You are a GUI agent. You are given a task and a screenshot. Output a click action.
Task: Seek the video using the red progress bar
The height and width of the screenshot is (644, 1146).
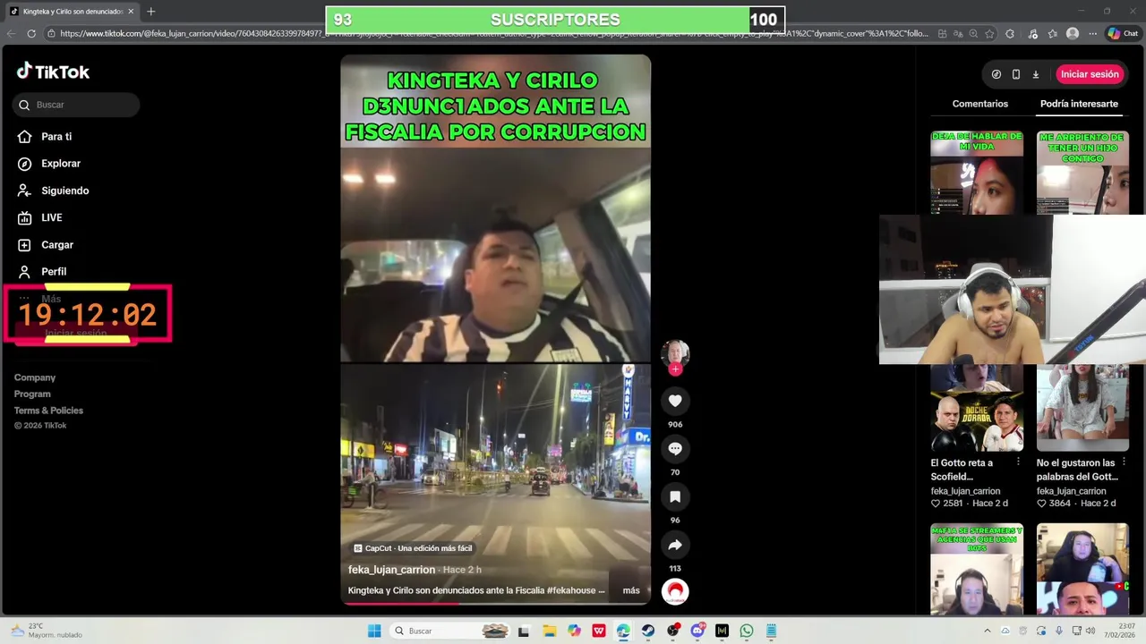pos(495,603)
